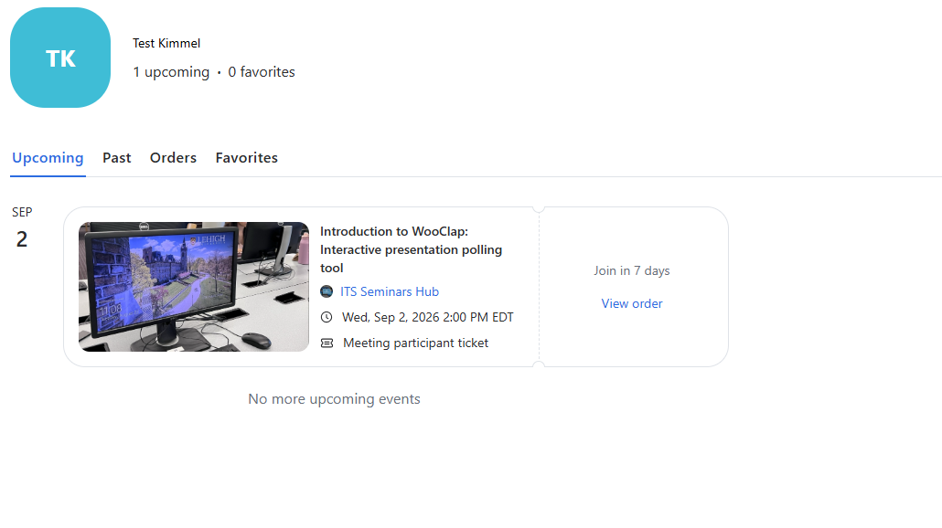Image resolution: width=942 pixels, height=528 pixels.
Task: Click the TK profile avatar
Action: coord(60,58)
